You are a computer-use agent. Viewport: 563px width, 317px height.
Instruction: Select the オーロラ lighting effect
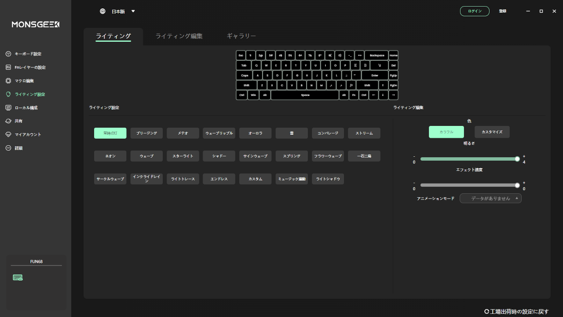click(255, 133)
